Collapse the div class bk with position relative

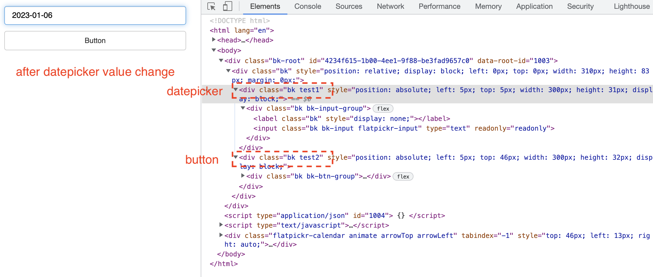click(228, 71)
